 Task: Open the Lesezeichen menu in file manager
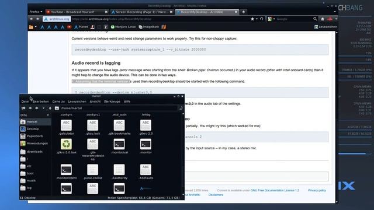pos(77,101)
